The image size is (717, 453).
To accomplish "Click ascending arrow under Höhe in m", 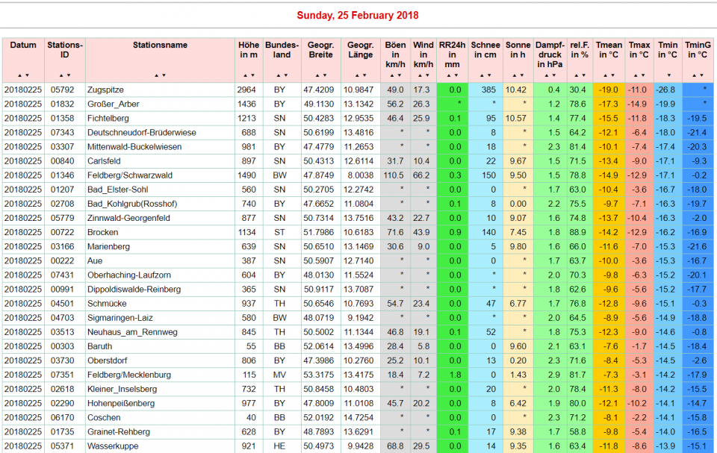I will pos(245,75).
